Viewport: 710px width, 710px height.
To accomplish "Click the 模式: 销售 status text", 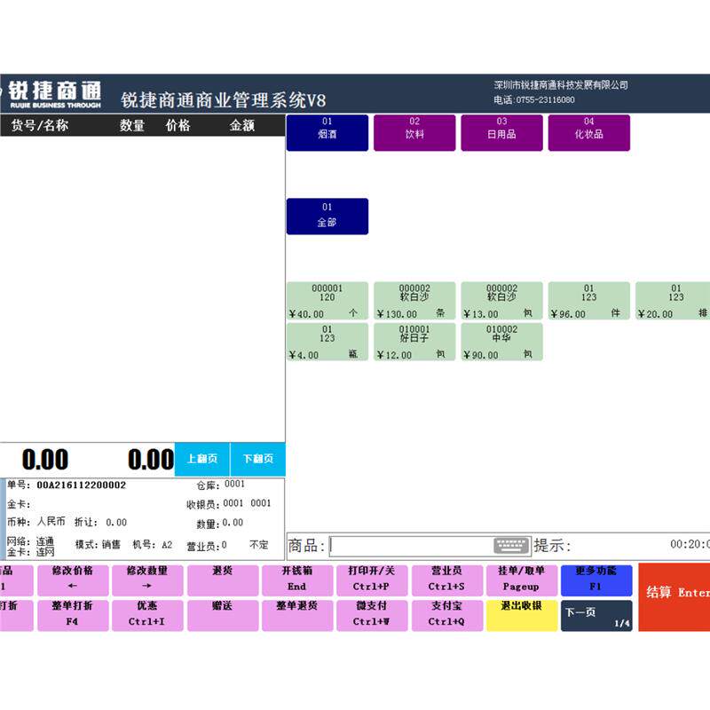I will (98, 544).
